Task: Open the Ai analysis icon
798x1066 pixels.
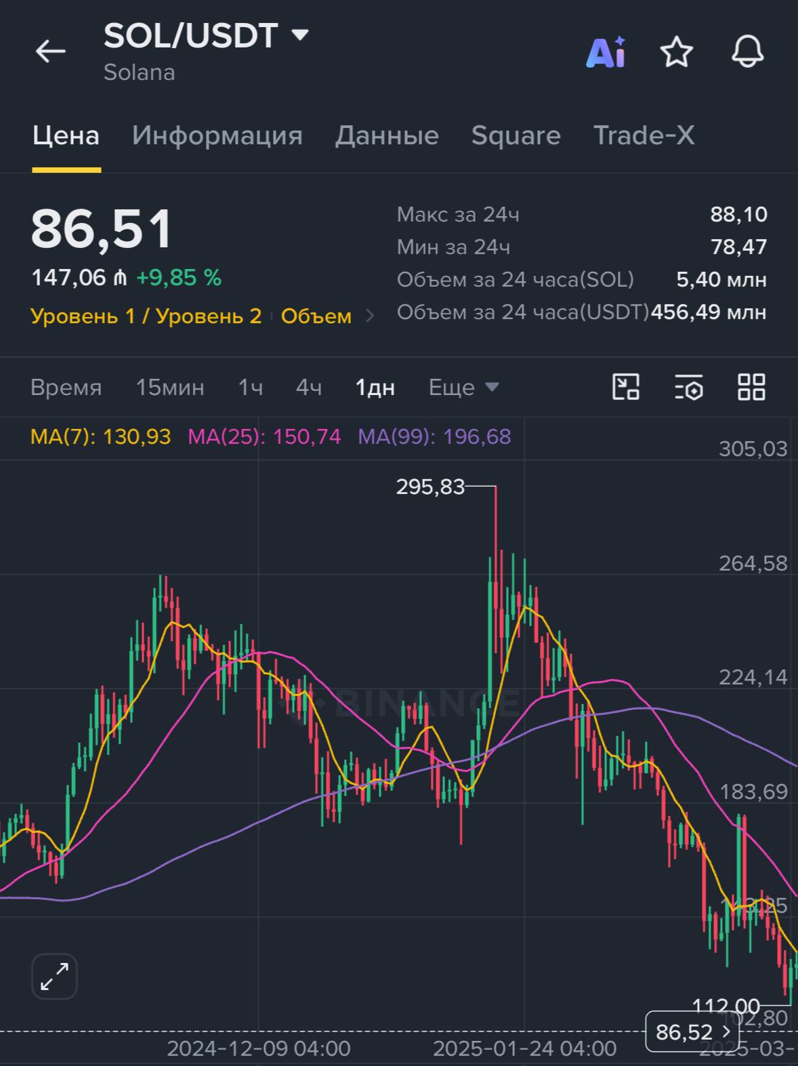Action: click(606, 52)
